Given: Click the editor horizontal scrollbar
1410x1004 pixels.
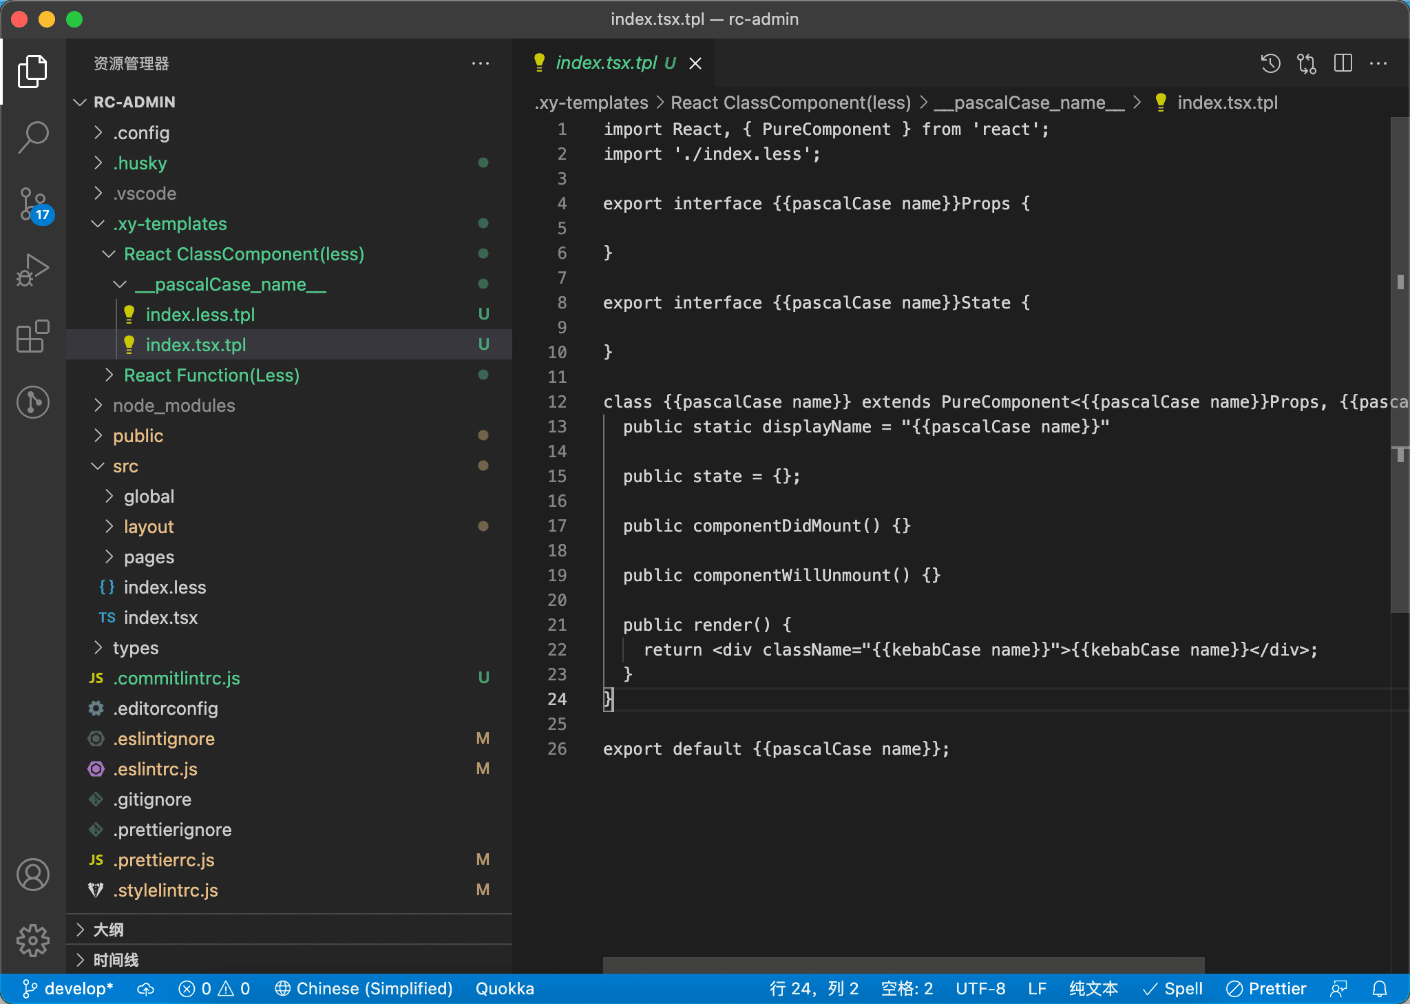Looking at the screenshot, I should point(903,965).
